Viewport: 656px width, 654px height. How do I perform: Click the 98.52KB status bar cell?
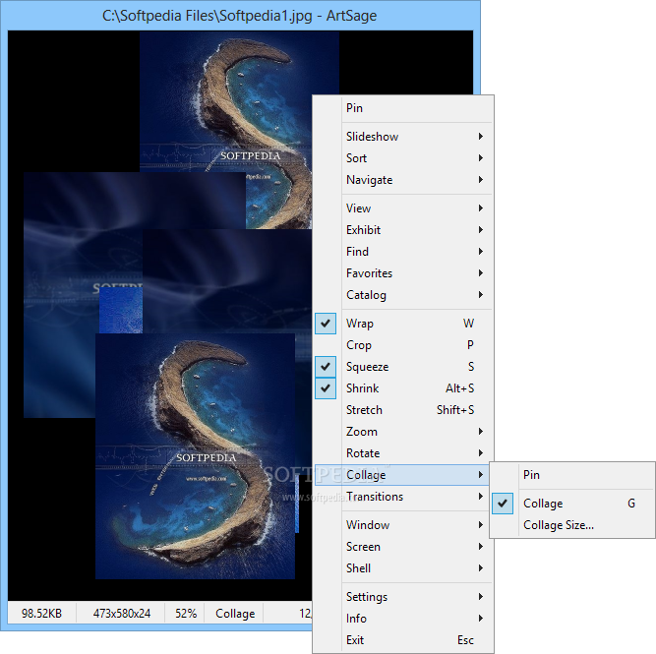tap(42, 614)
